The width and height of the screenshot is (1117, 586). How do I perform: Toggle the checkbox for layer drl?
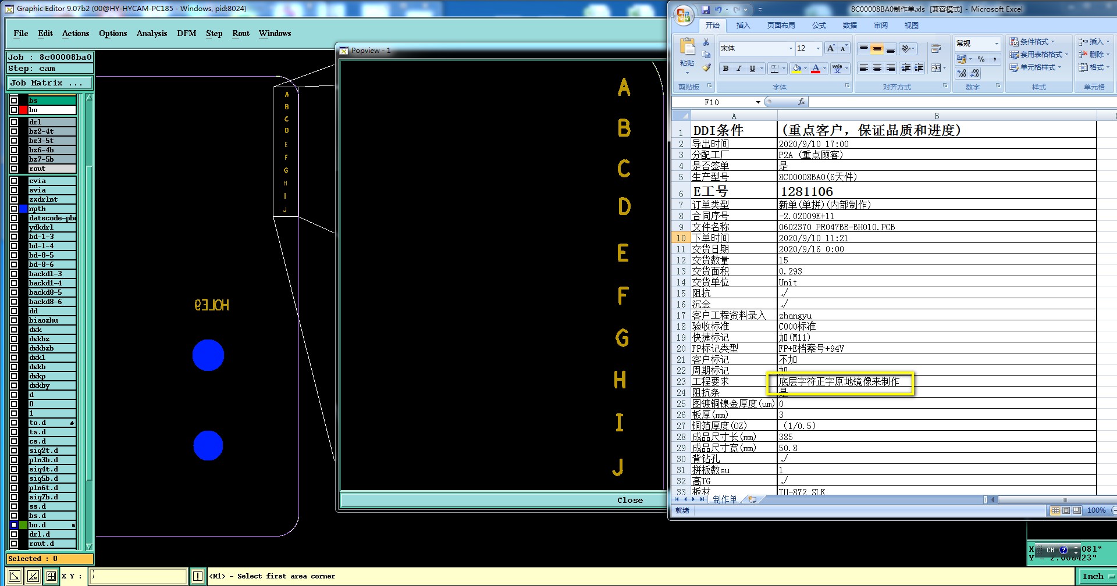coord(14,122)
